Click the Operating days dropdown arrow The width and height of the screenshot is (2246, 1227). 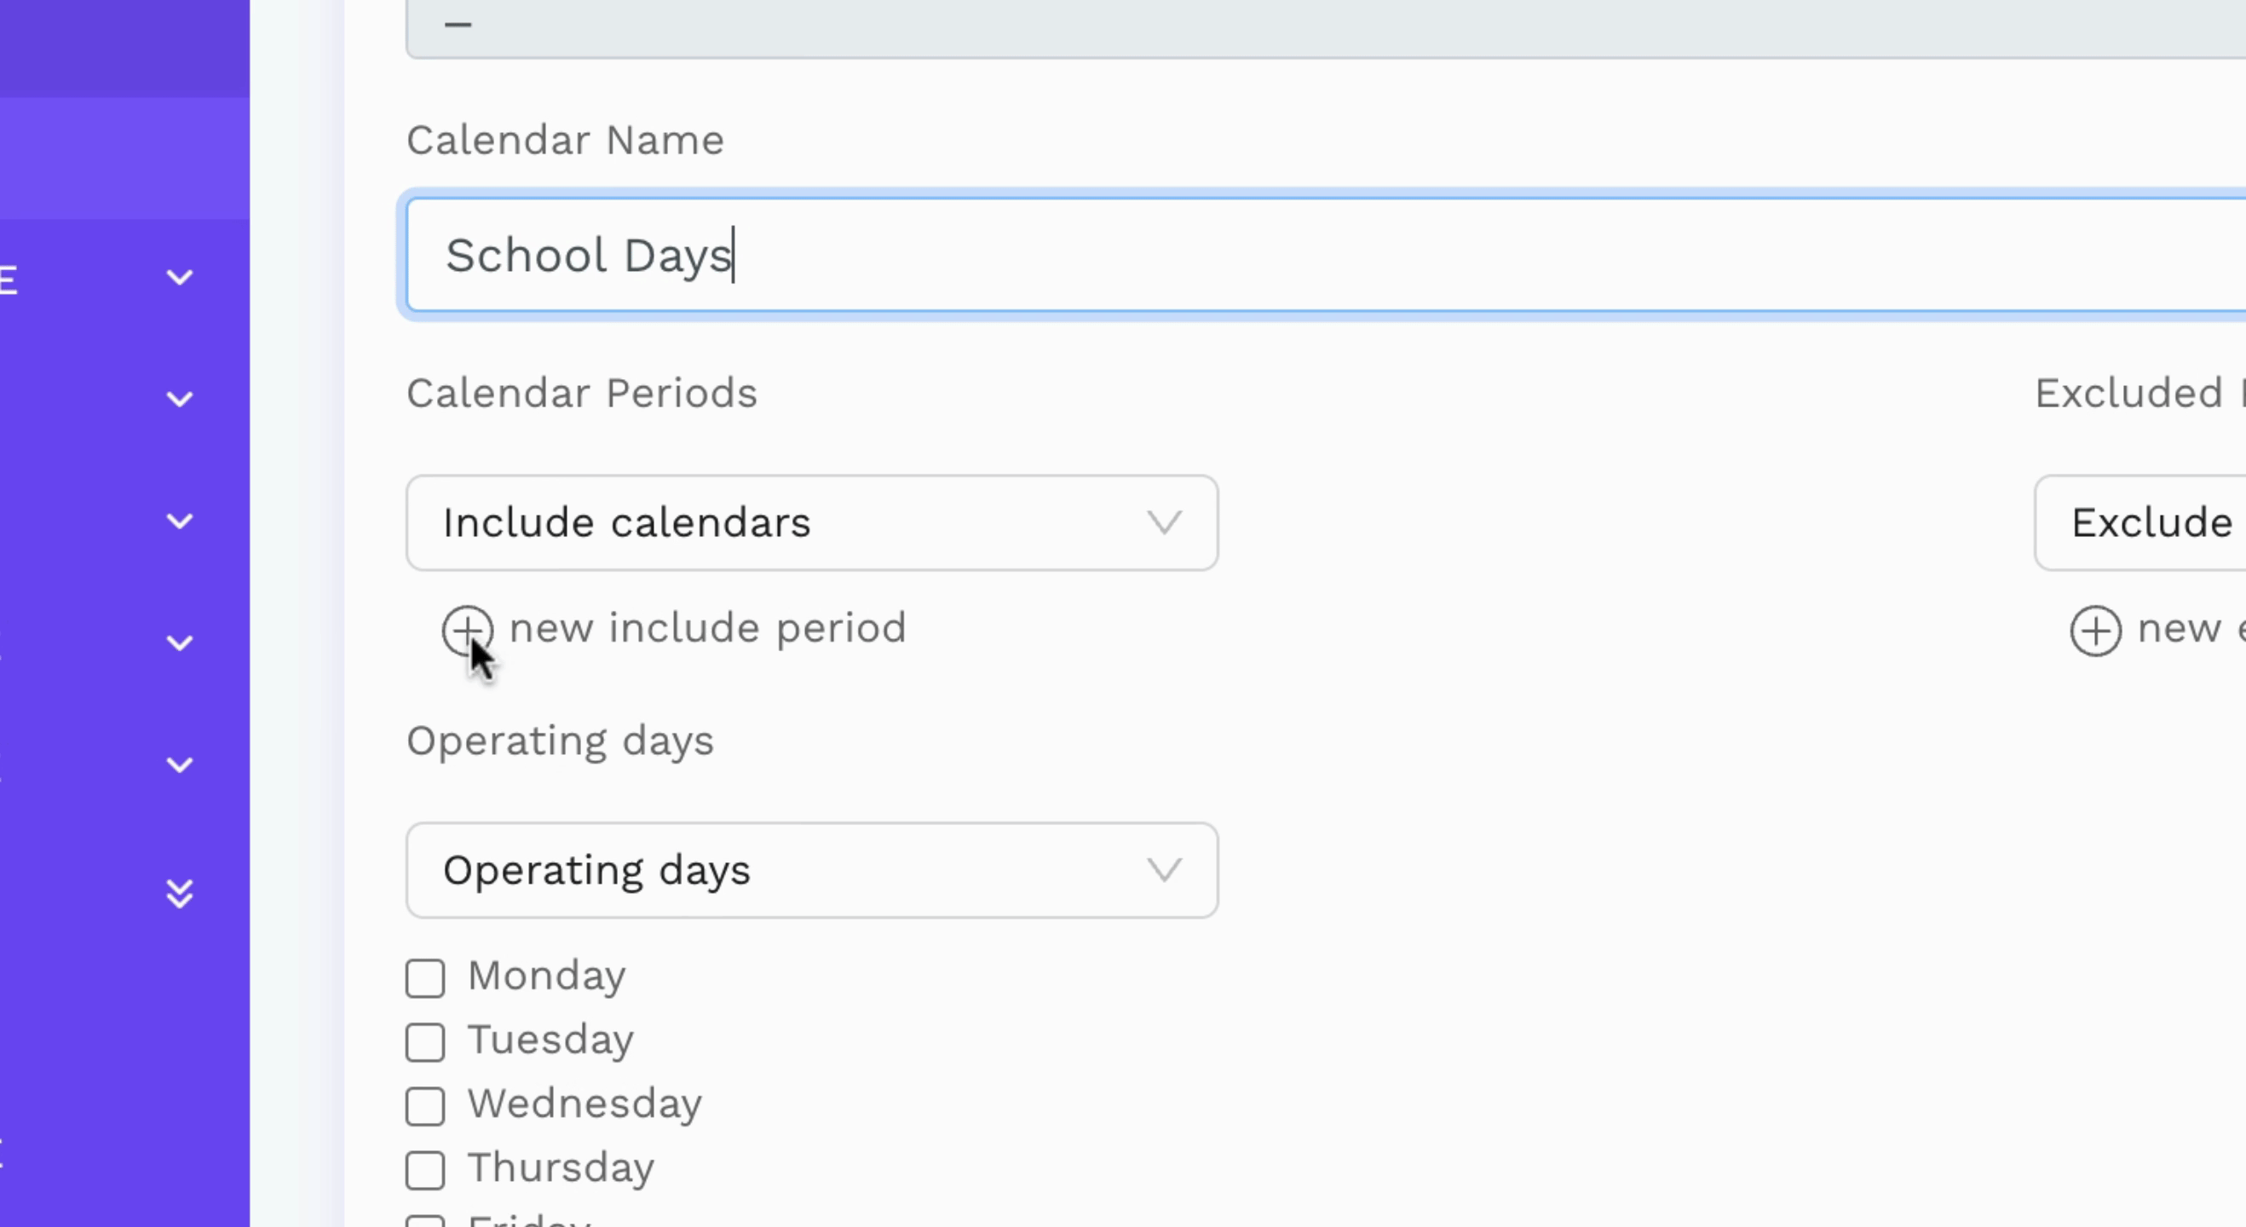(x=1164, y=870)
